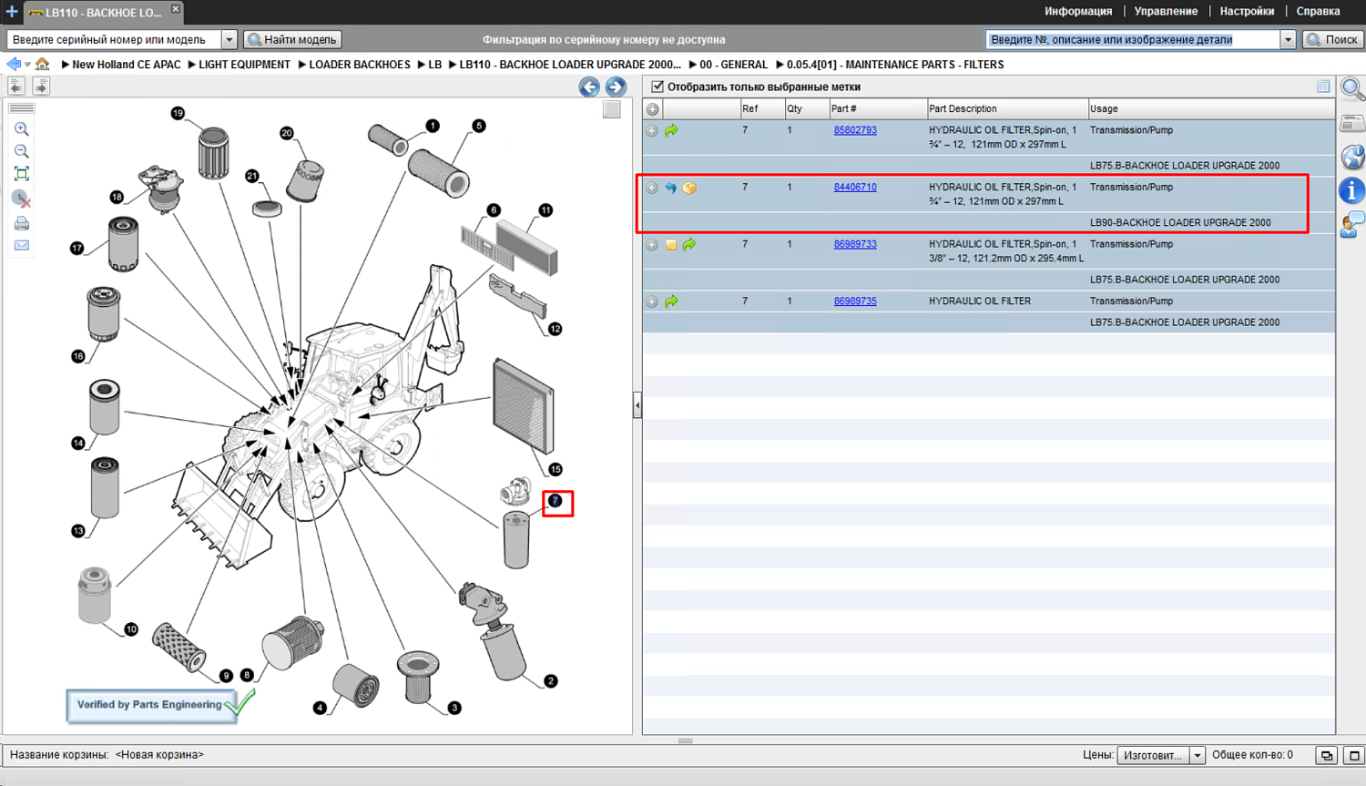Open the news sidebar icon
This screenshot has width=1366, height=786.
(1352, 123)
